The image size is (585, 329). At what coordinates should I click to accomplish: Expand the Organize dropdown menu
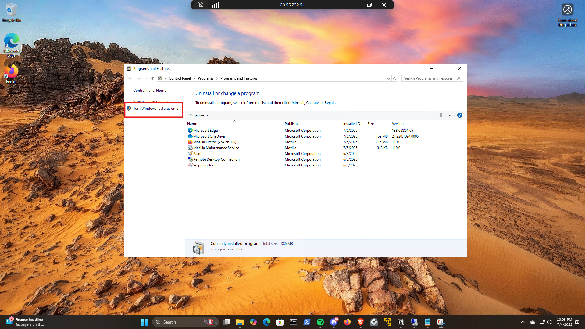click(199, 115)
